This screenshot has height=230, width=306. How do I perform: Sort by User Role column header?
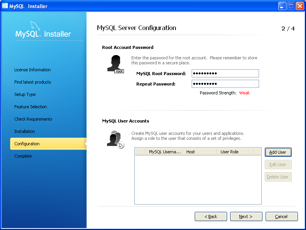coord(236,152)
